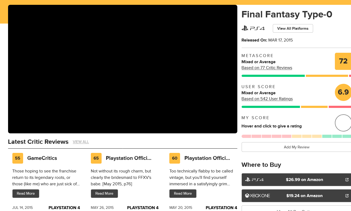This screenshot has width=351, height=211.
Task: Click the PS4 logo under the game title
Action: (253, 28)
